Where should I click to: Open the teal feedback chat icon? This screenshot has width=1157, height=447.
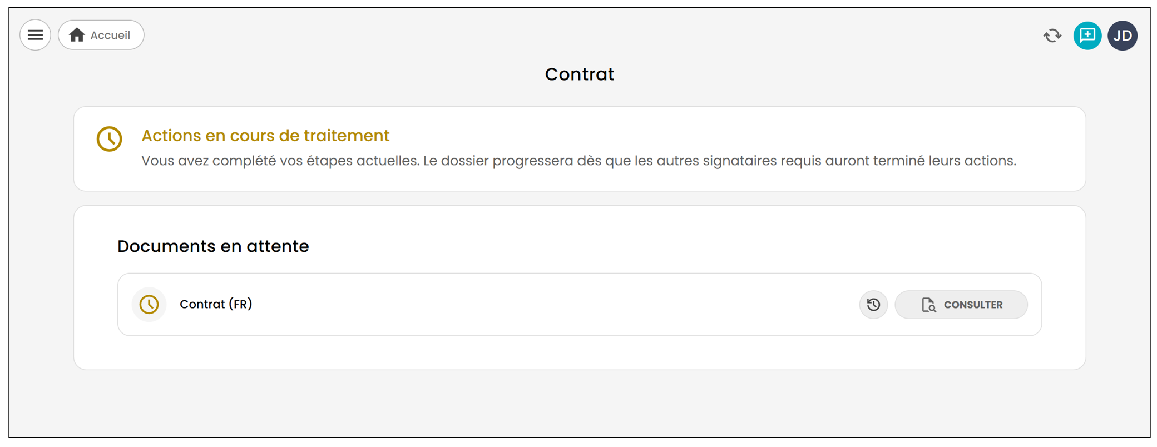click(1087, 36)
